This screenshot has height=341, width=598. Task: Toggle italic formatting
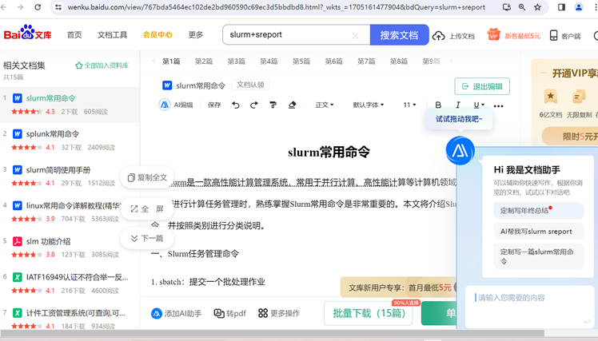tap(458, 105)
